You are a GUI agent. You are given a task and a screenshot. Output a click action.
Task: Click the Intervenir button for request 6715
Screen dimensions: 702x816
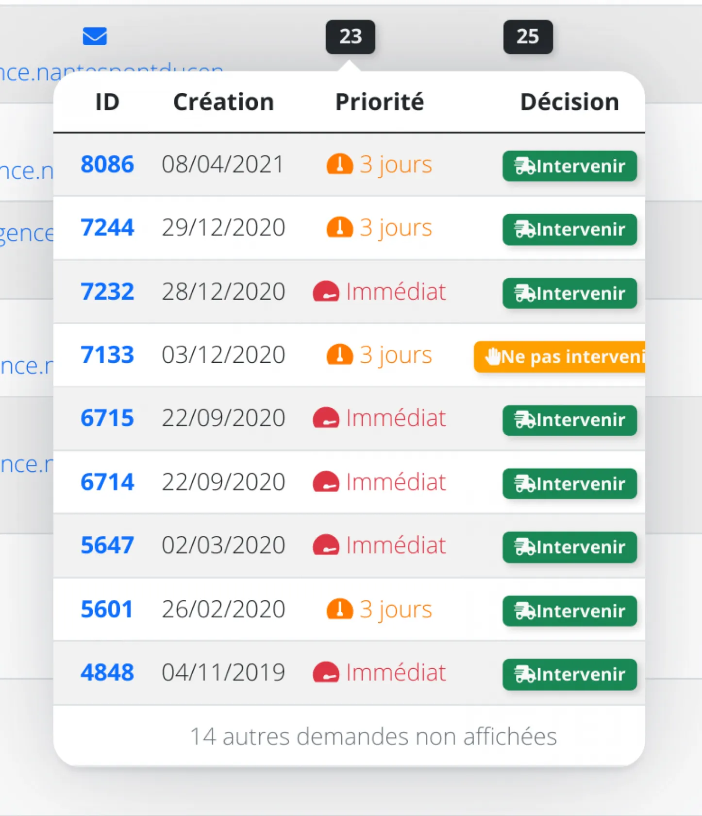[569, 420]
